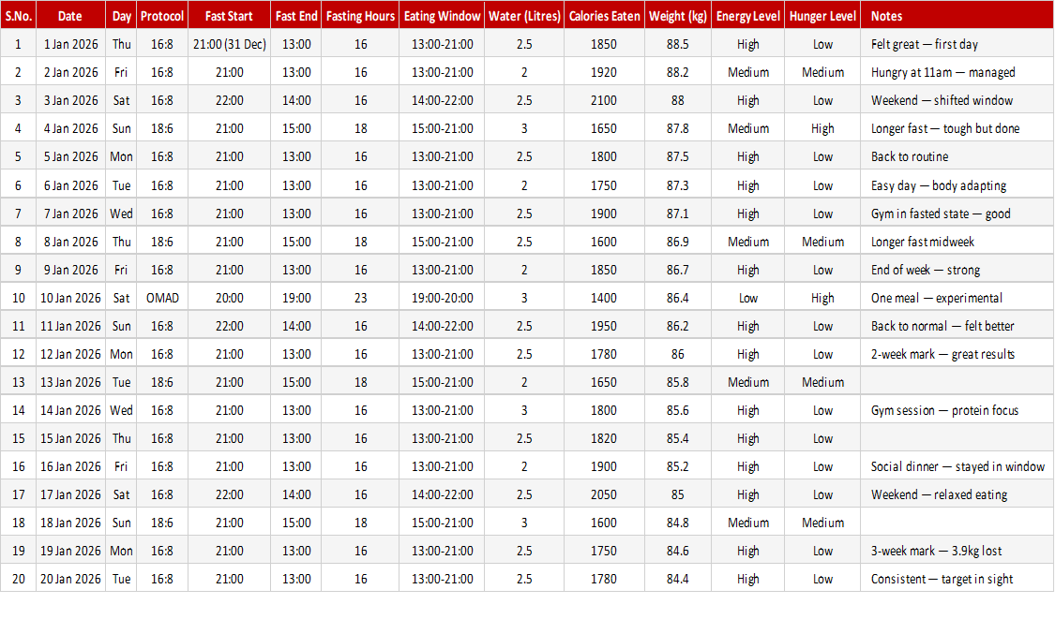This screenshot has height=619, width=1055.
Task: Click eating window '19:00-20:00'
Action: pos(442,299)
